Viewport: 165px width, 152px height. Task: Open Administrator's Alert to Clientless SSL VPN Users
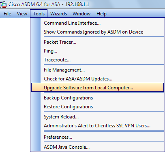tap(97, 126)
